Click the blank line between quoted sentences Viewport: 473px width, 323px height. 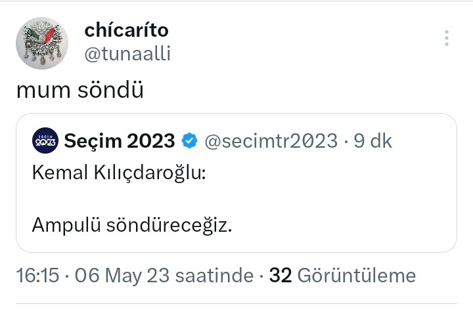point(131,199)
